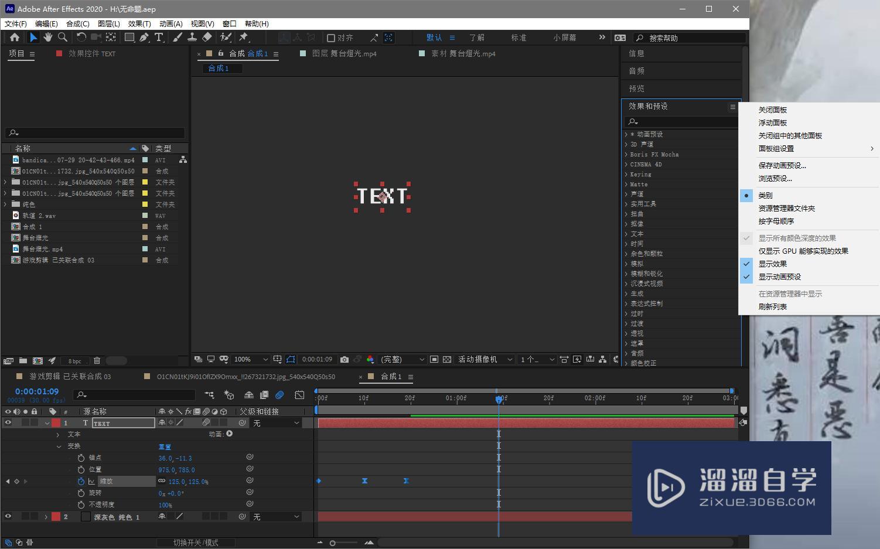Open the resolution (完整) dropdown

click(x=402, y=359)
